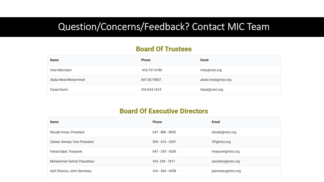Click shoaib@mici.org email address
324x182 pixels.
(x=224, y=132)
